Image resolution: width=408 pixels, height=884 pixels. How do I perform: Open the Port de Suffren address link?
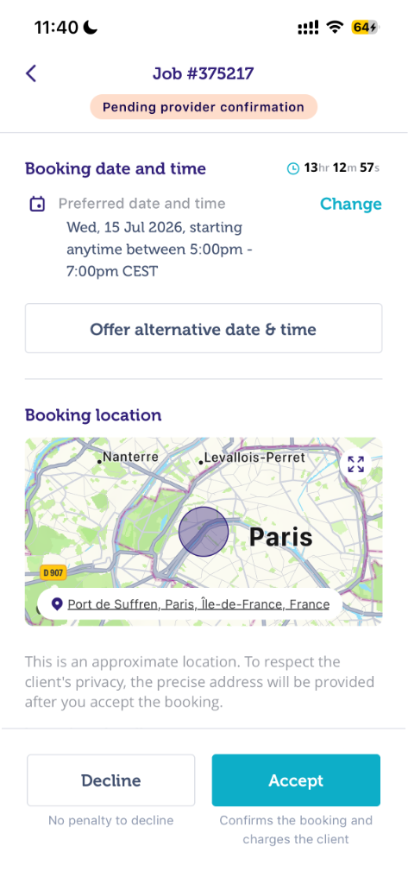click(198, 604)
